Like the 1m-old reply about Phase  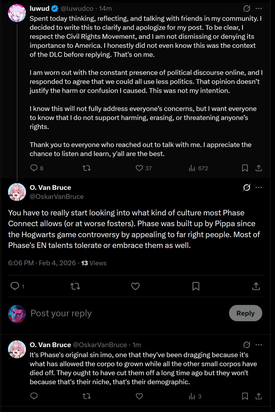(139, 396)
